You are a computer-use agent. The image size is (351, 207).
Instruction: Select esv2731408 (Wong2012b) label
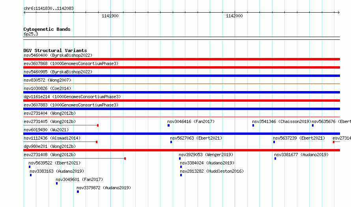(x=50, y=155)
